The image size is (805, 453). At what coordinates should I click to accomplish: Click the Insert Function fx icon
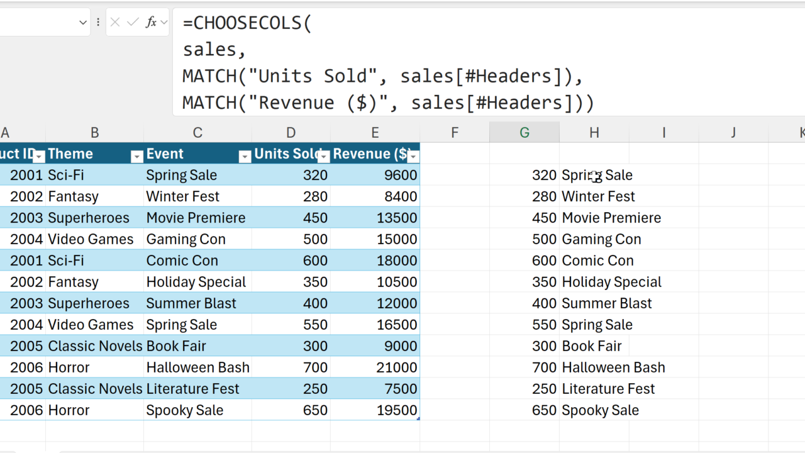click(151, 23)
